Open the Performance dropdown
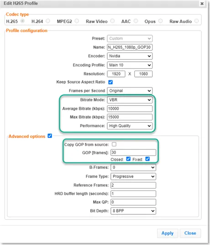Screen dimensions: 210x245 130,126
